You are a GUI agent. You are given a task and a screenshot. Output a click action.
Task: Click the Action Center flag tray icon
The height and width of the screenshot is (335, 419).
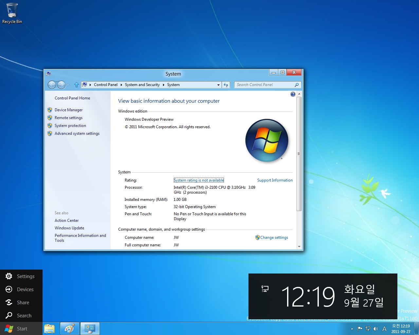pyautogui.click(x=360, y=329)
